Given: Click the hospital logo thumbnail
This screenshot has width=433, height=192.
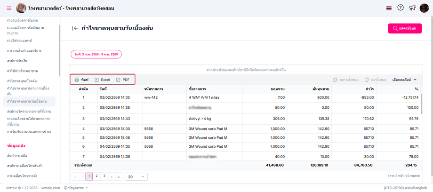Looking at the screenshot, I should click(x=21, y=8).
